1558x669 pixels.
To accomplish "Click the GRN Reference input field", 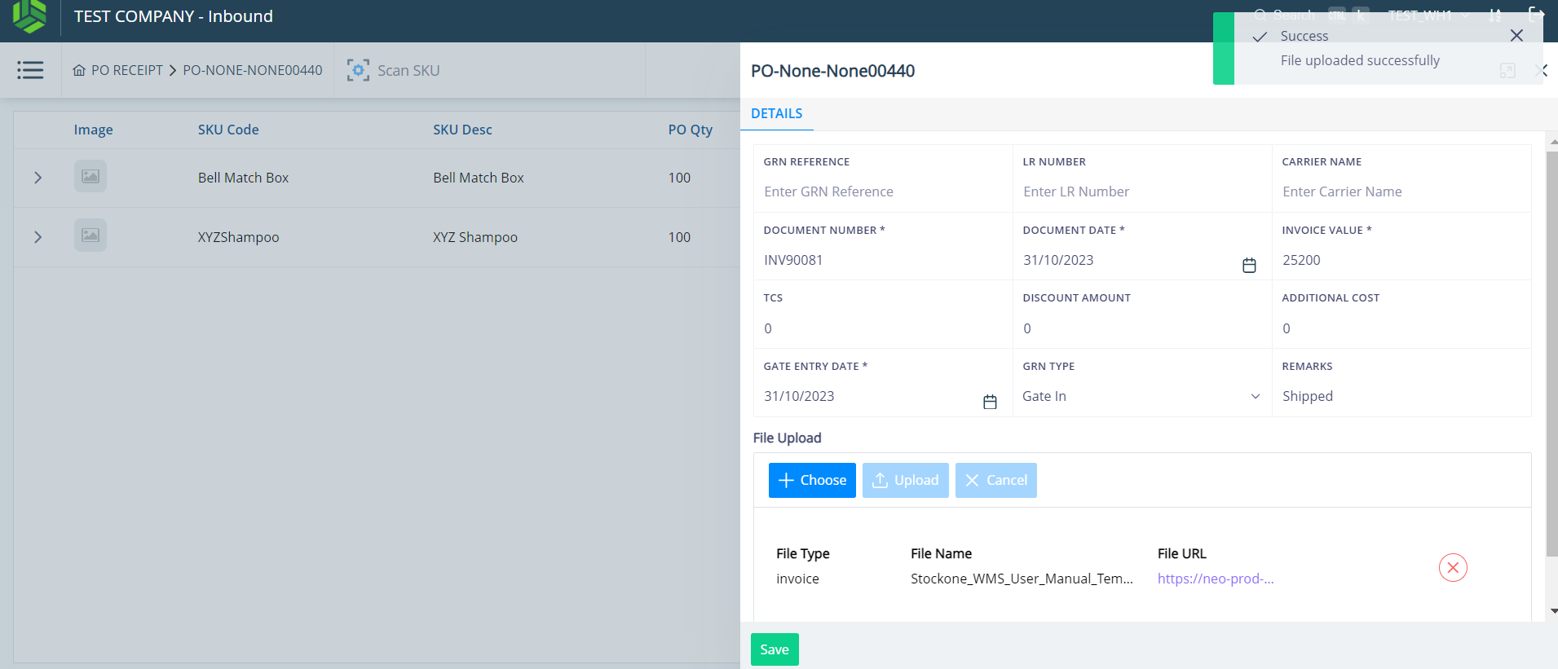I will coord(882,192).
